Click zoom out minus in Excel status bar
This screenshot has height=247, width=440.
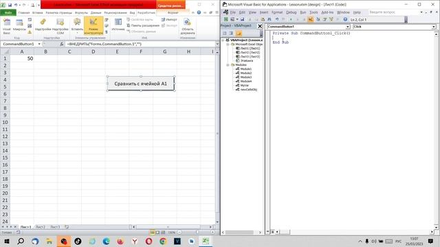[179, 232]
